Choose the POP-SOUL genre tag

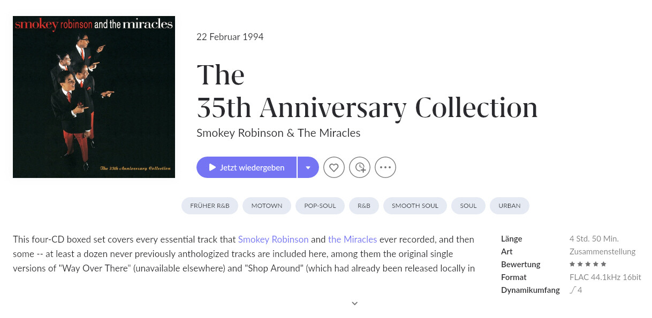(320, 206)
